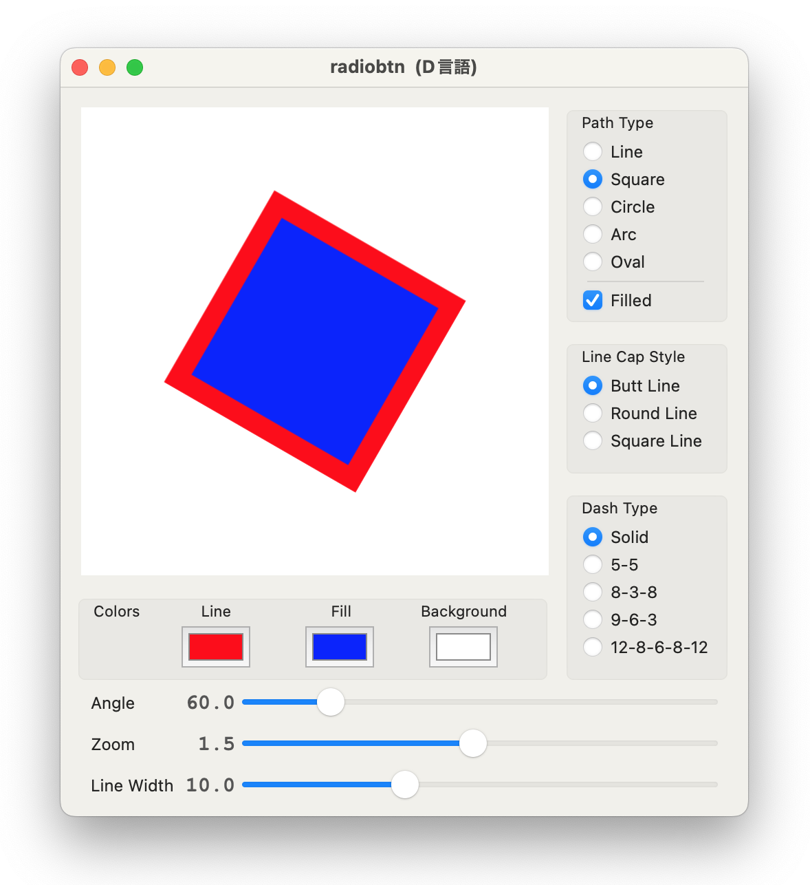
Task: Click the Path Type group title
Action: tap(617, 123)
